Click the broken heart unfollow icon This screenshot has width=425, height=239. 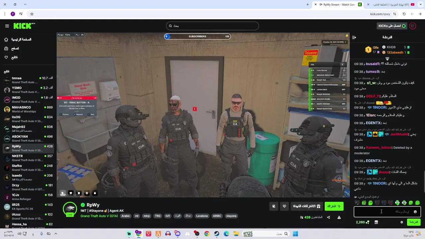click(x=285, y=206)
